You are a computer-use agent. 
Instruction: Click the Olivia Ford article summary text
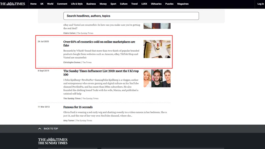[115, 114]
